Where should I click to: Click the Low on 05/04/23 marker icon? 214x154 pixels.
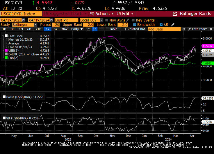(x=6, y=47)
